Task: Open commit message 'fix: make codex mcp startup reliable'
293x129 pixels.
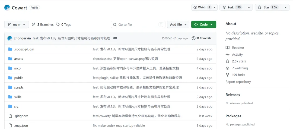Action: pyautogui.click(x=119, y=125)
